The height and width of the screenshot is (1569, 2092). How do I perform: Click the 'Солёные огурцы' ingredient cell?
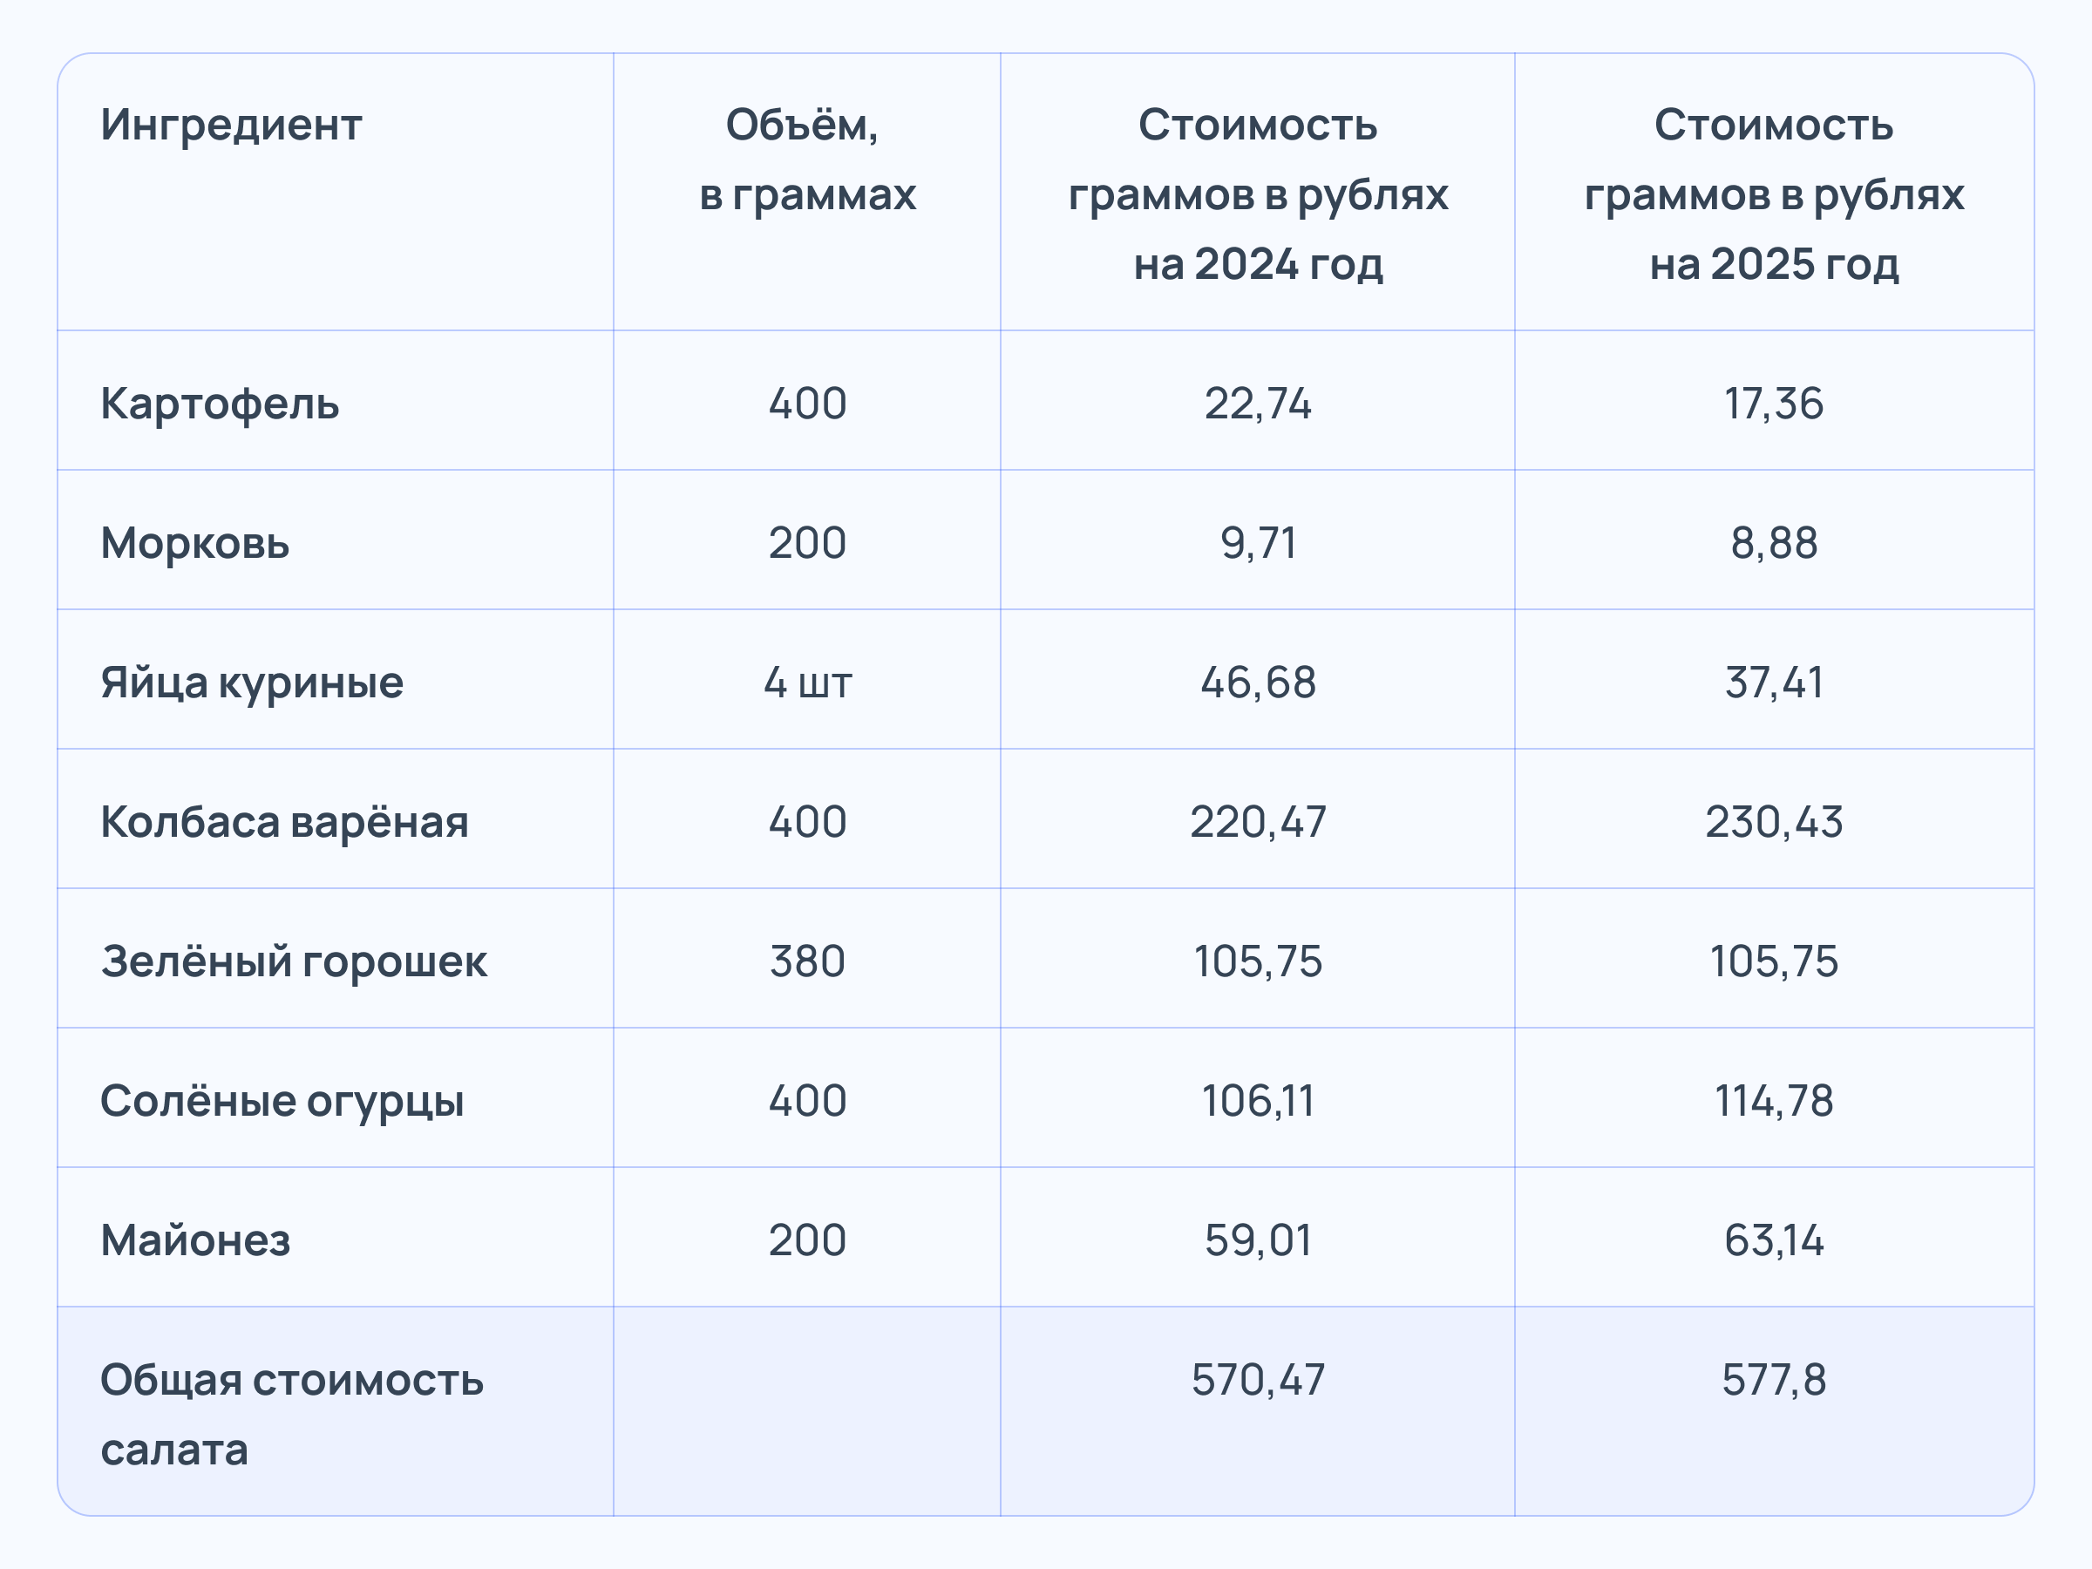(282, 1101)
